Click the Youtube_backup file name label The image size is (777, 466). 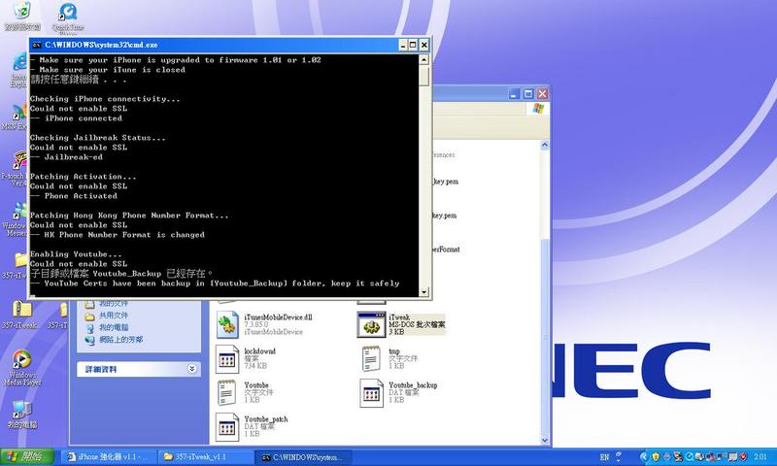tap(413, 384)
